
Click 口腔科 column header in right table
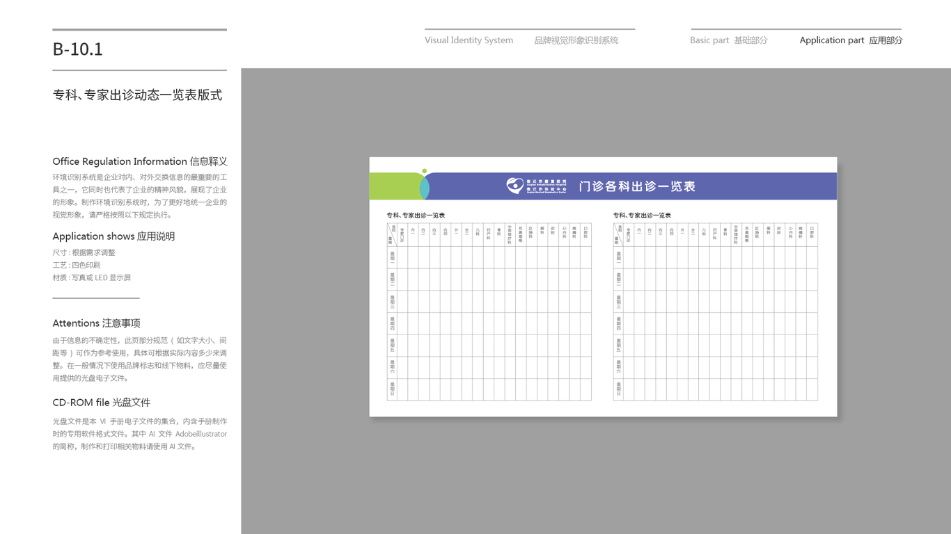812,233
